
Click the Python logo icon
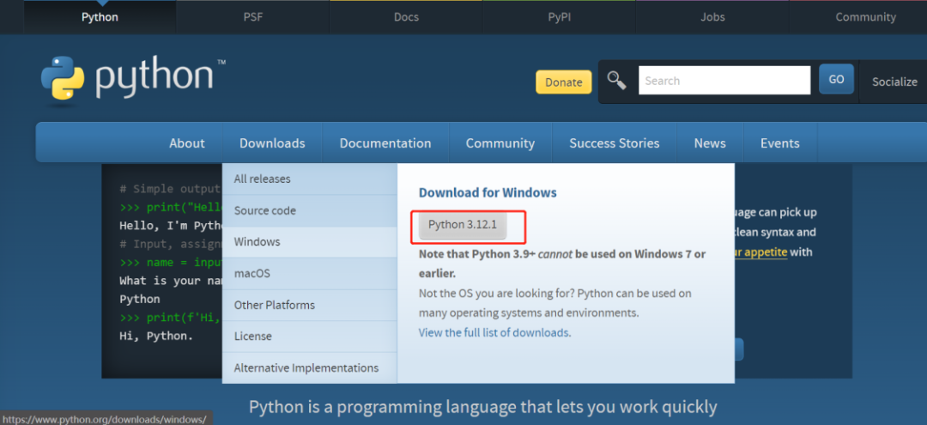tap(63, 78)
